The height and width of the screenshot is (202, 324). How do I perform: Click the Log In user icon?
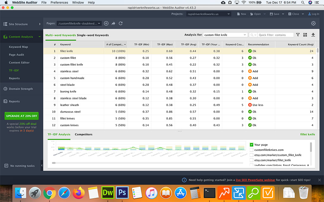click(309, 14)
